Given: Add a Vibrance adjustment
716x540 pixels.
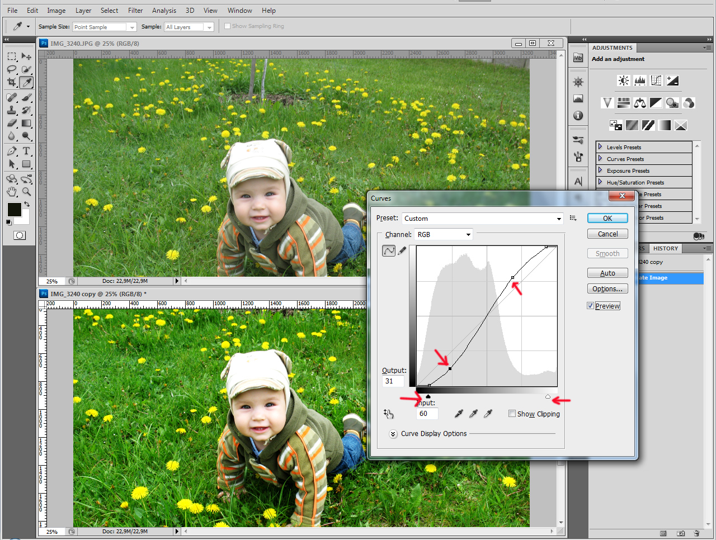Looking at the screenshot, I should pyautogui.click(x=607, y=103).
